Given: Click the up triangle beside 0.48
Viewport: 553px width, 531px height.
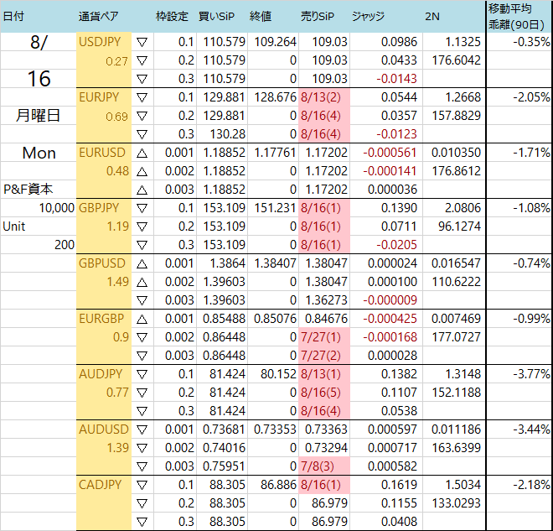Looking at the screenshot, I should click(x=142, y=171).
